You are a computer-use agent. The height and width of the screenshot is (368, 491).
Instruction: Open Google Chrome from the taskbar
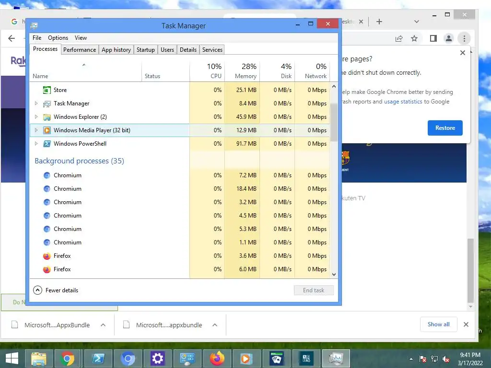67,358
